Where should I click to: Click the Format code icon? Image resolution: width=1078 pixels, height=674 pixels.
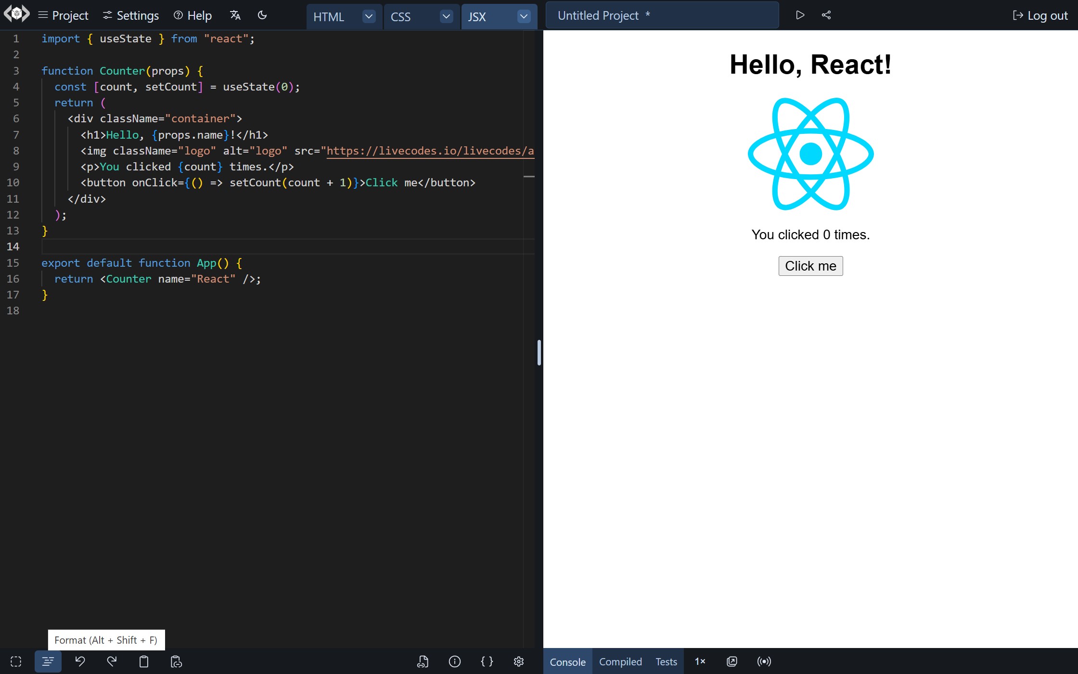point(48,661)
